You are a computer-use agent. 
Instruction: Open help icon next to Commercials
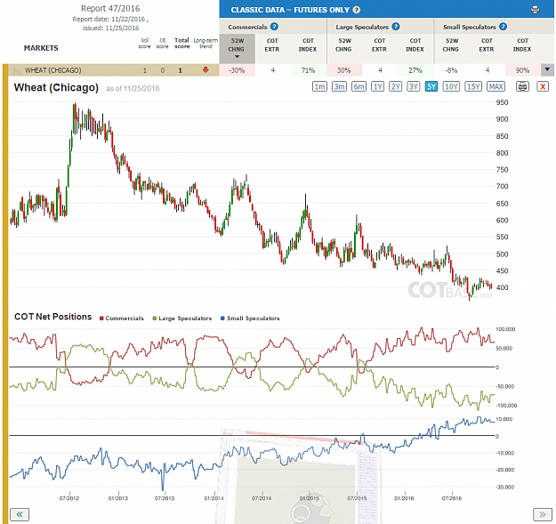(x=274, y=27)
